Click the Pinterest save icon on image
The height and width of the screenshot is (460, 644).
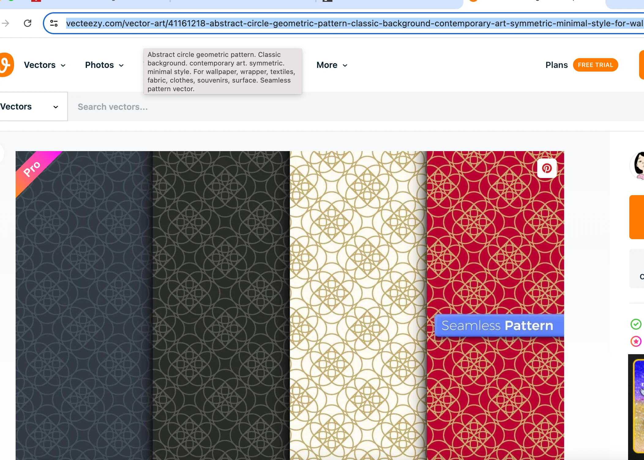pyautogui.click(x=547, y=168)
